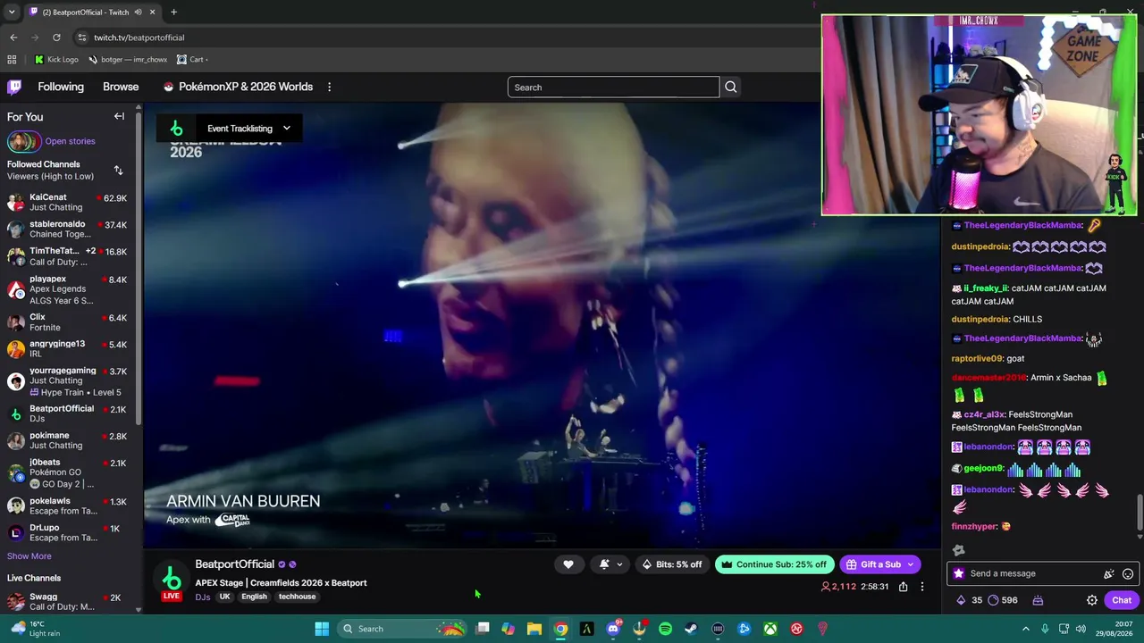Open stream more options menu
The width and height of the screenshot is (1144, 643).
click(921, 587)
